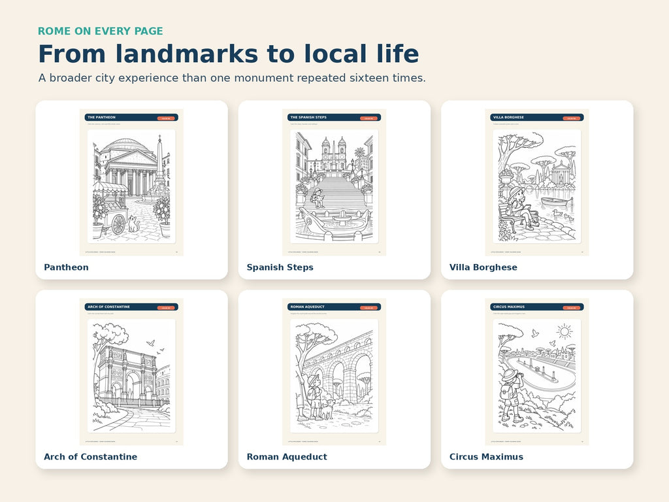Click 'THE SPANISH STEPS' page header title

[x=308, y=118]
